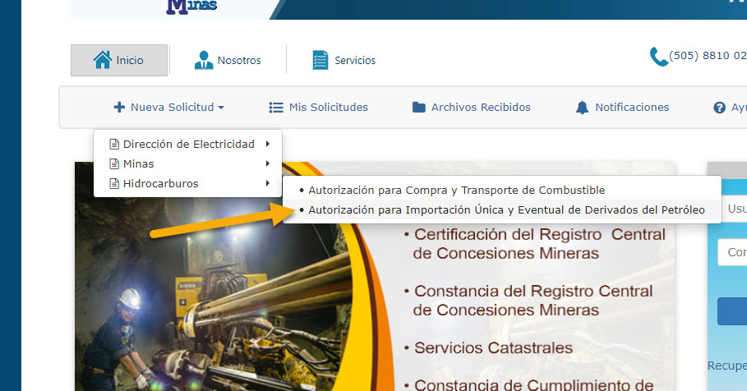Go to the Nosotros page
747x391 pixels.
click(228, 60)
